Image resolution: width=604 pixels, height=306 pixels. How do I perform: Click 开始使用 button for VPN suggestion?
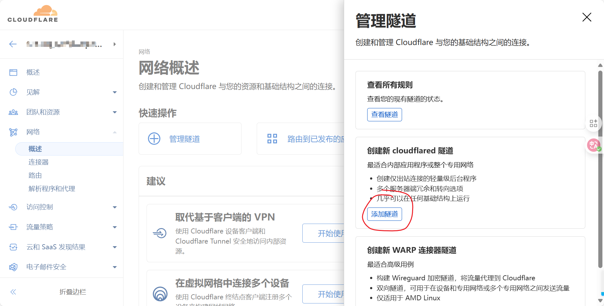(x=323, y=233)
